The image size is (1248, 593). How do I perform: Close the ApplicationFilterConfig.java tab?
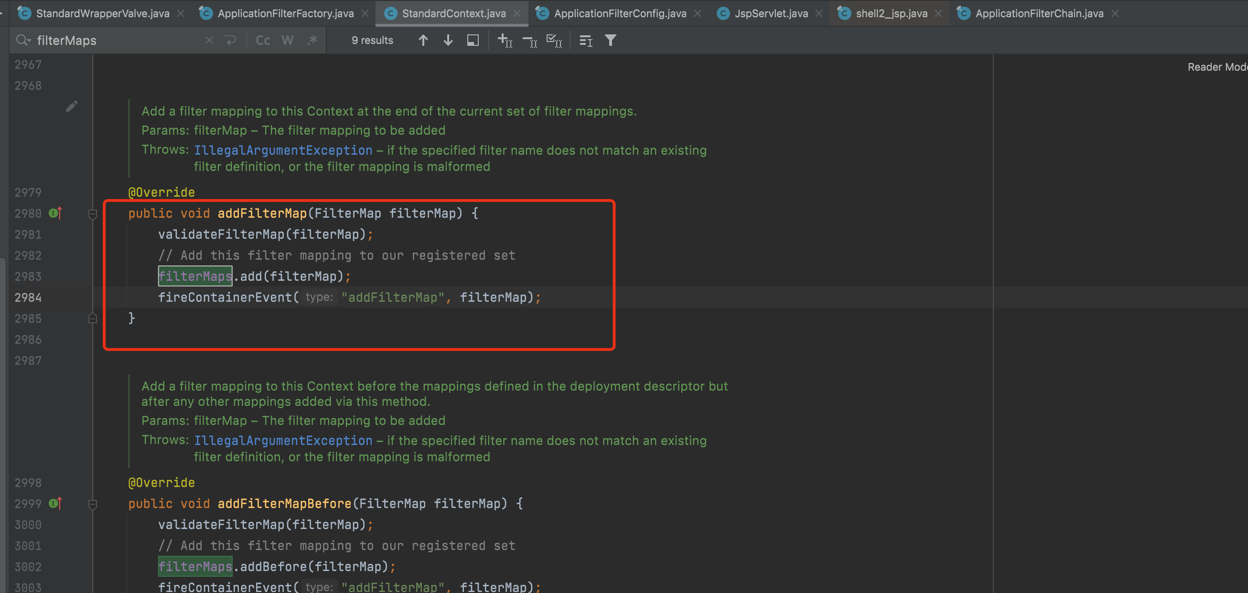[698, 13]
